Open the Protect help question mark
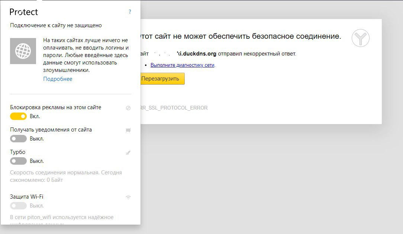The image size is (403, 234). (130, 12)
